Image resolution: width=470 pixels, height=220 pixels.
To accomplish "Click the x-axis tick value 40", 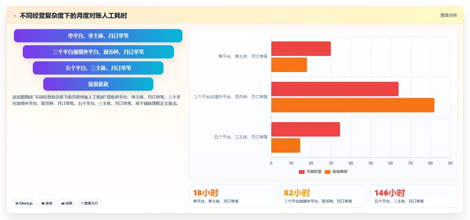I will tap(351, 163).
